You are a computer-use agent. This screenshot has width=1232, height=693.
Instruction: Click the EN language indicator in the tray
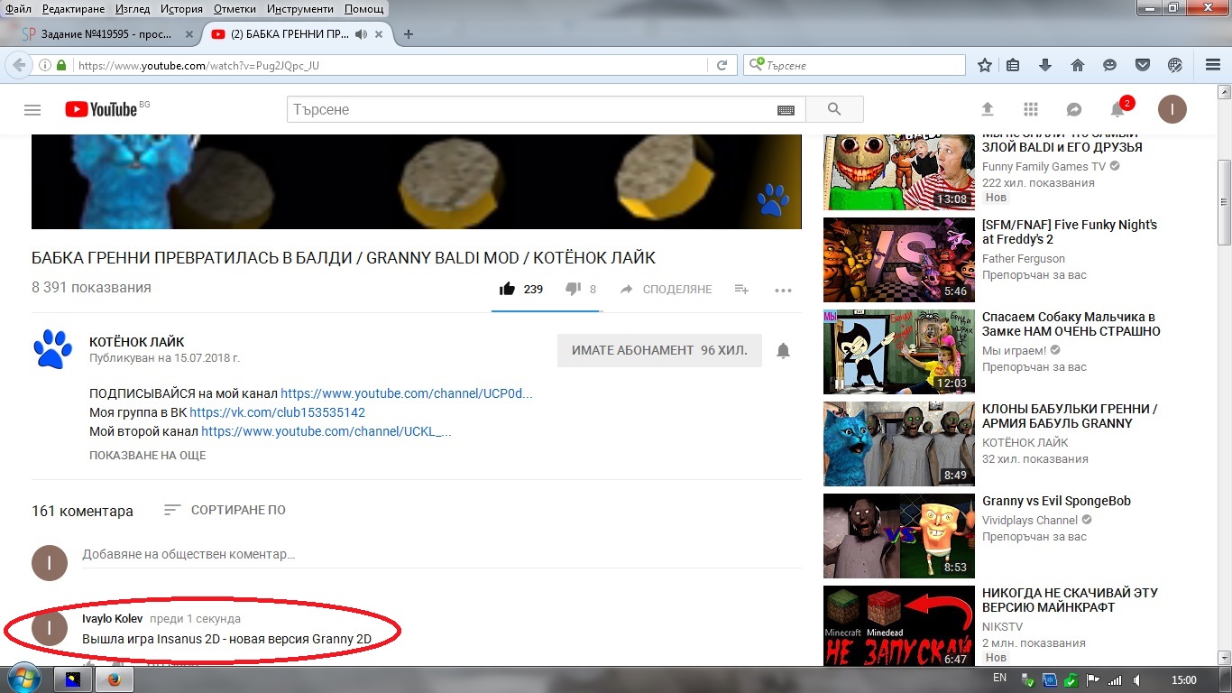pos(999,679)
